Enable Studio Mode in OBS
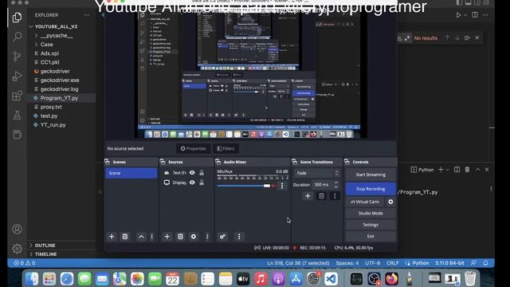This screenshot has width=510, height=287. pos(371,213)
